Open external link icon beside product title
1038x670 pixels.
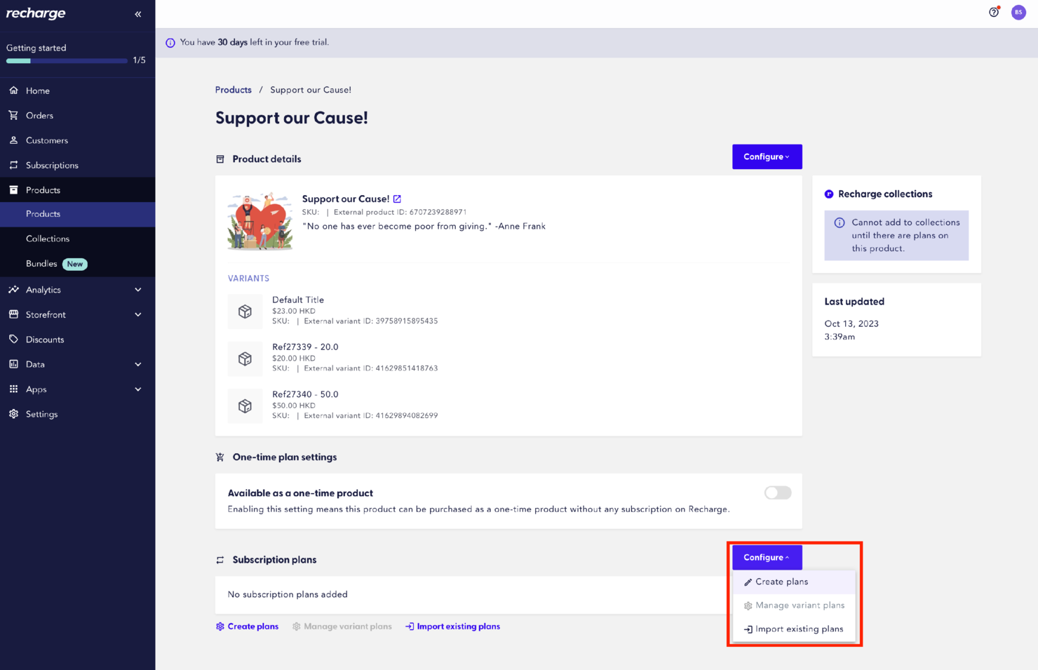click(397, 199)
